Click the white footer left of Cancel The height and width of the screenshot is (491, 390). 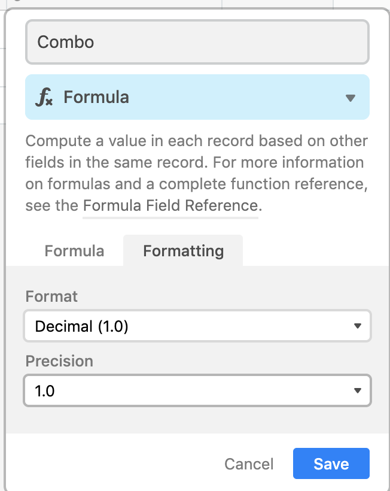point(112,463)
